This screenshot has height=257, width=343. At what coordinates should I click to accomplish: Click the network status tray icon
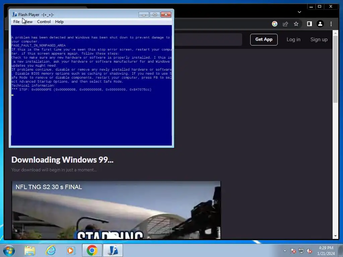pyautogui.click(x=301, y=251)
